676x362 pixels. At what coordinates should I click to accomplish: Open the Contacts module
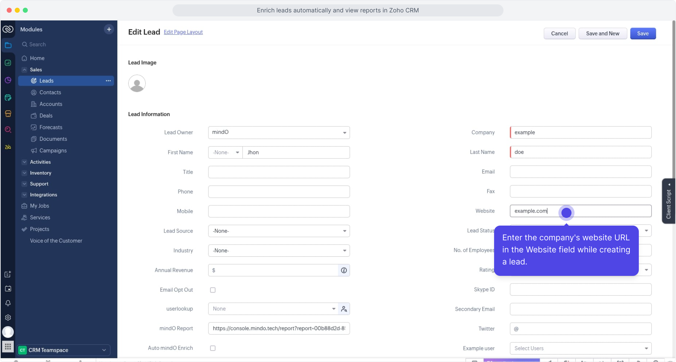tap(50, 93)
